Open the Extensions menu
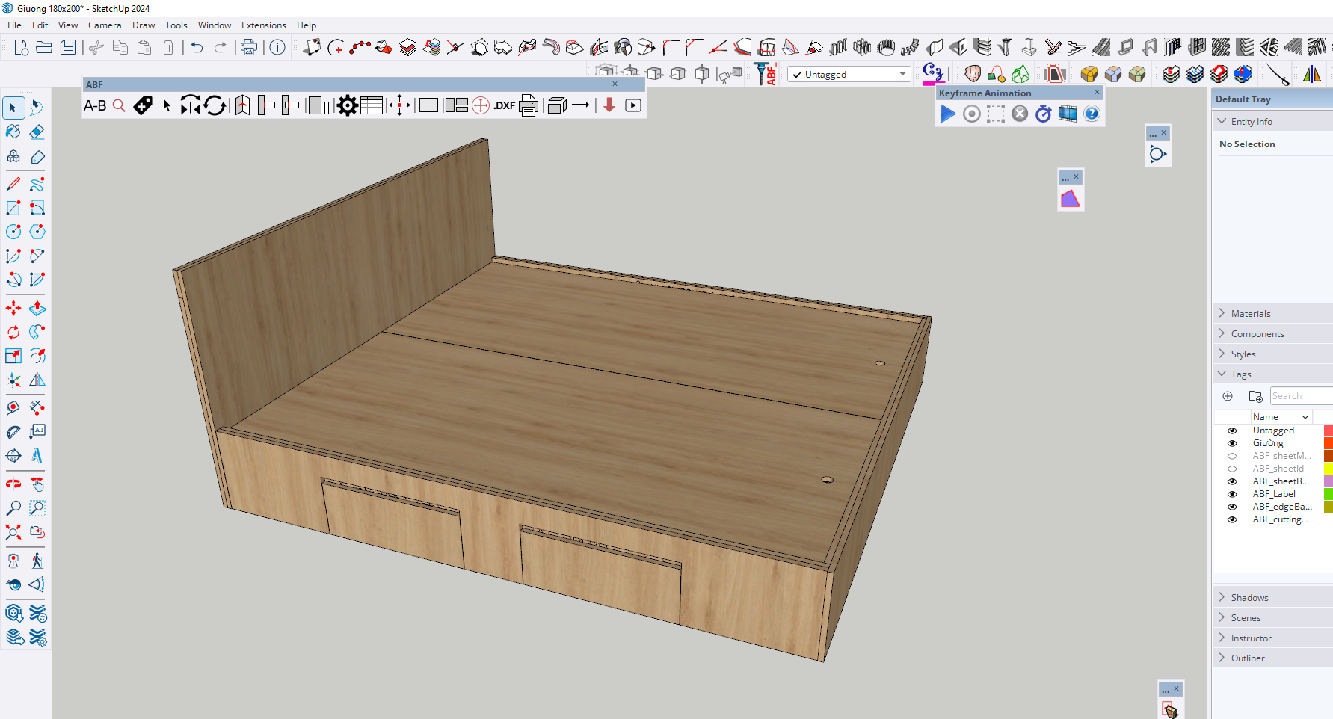Image resolution: width=1333 pixels, height=719 pixels. click(x=263, y=25)
